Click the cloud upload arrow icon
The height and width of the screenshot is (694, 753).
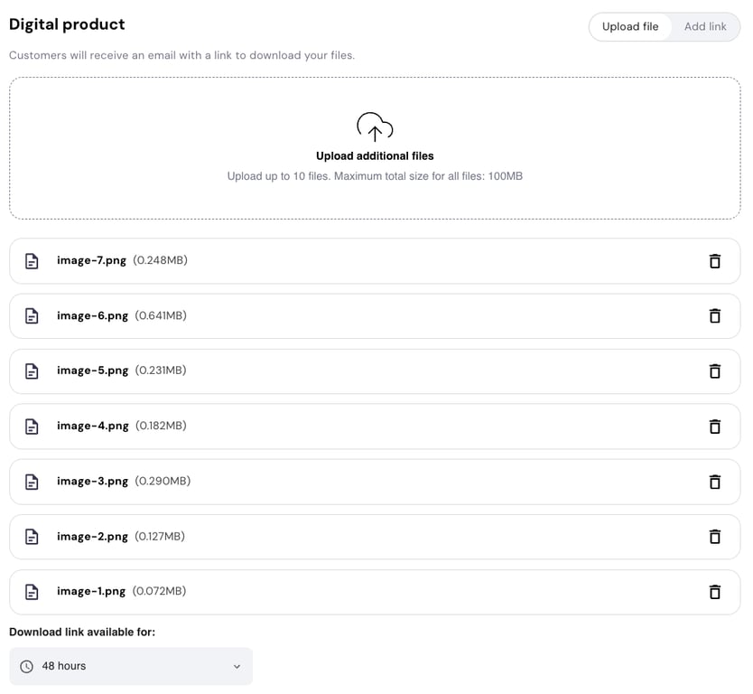tap(375, 127)
